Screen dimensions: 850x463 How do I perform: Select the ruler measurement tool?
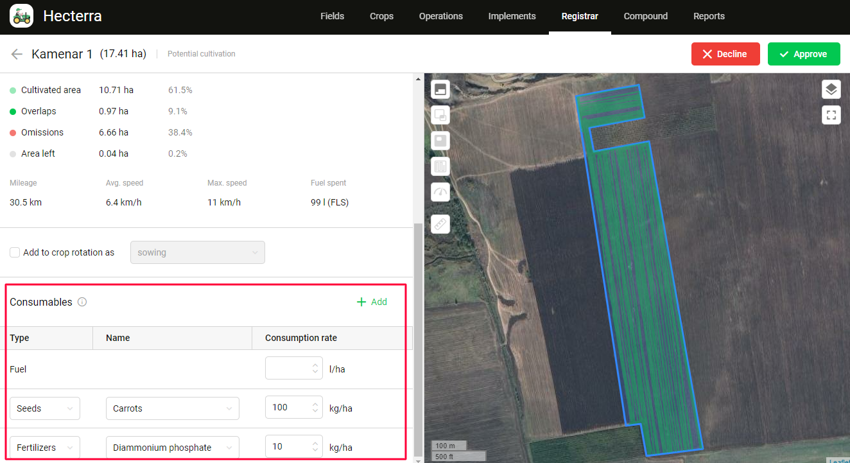pos(440,224)
